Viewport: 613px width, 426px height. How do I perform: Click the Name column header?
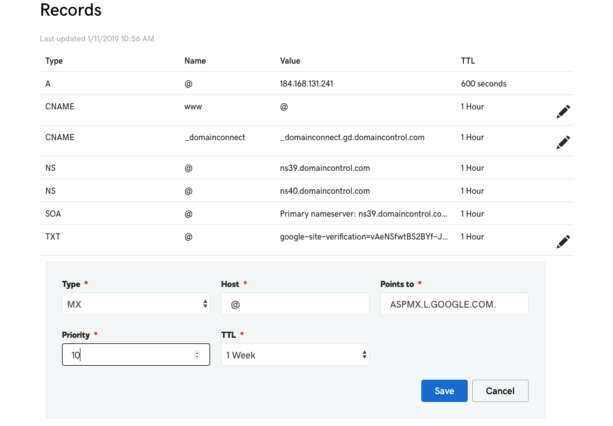[x=195, y=61]
